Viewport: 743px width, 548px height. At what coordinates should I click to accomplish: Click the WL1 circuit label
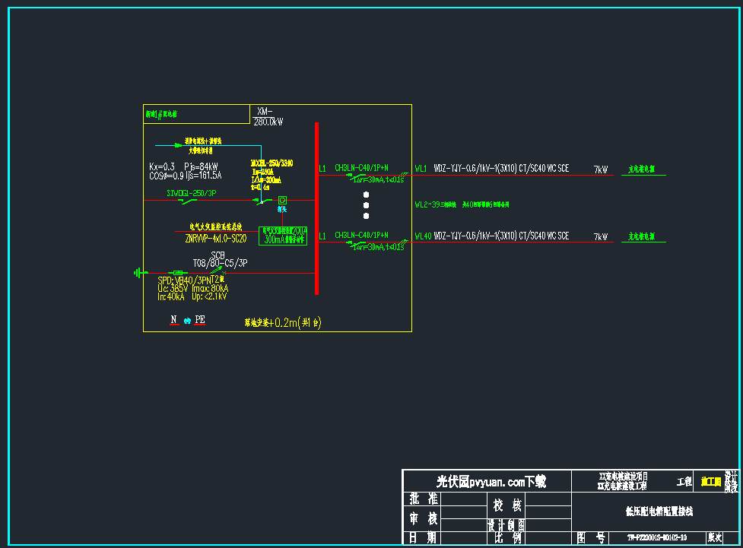pos(421,169)
